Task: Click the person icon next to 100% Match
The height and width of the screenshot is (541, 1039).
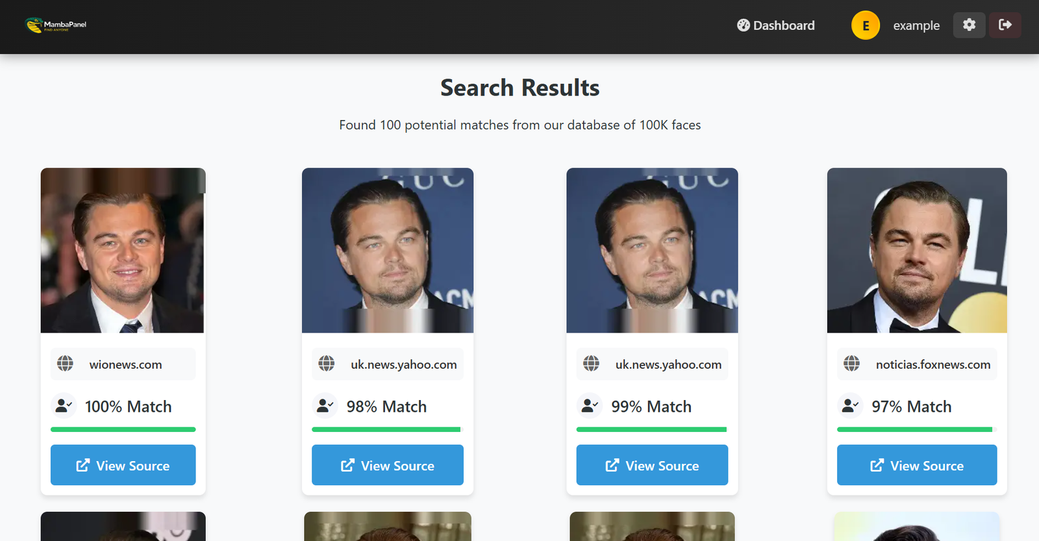Action: tap(63, 405)
